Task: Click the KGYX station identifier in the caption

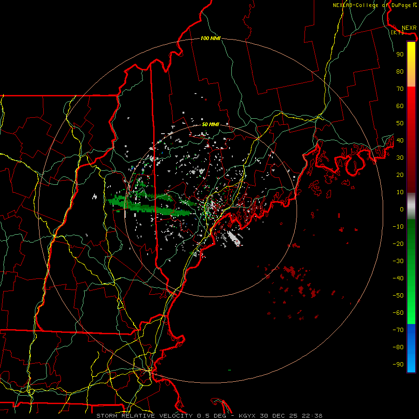Action: (x=247, y=416)
